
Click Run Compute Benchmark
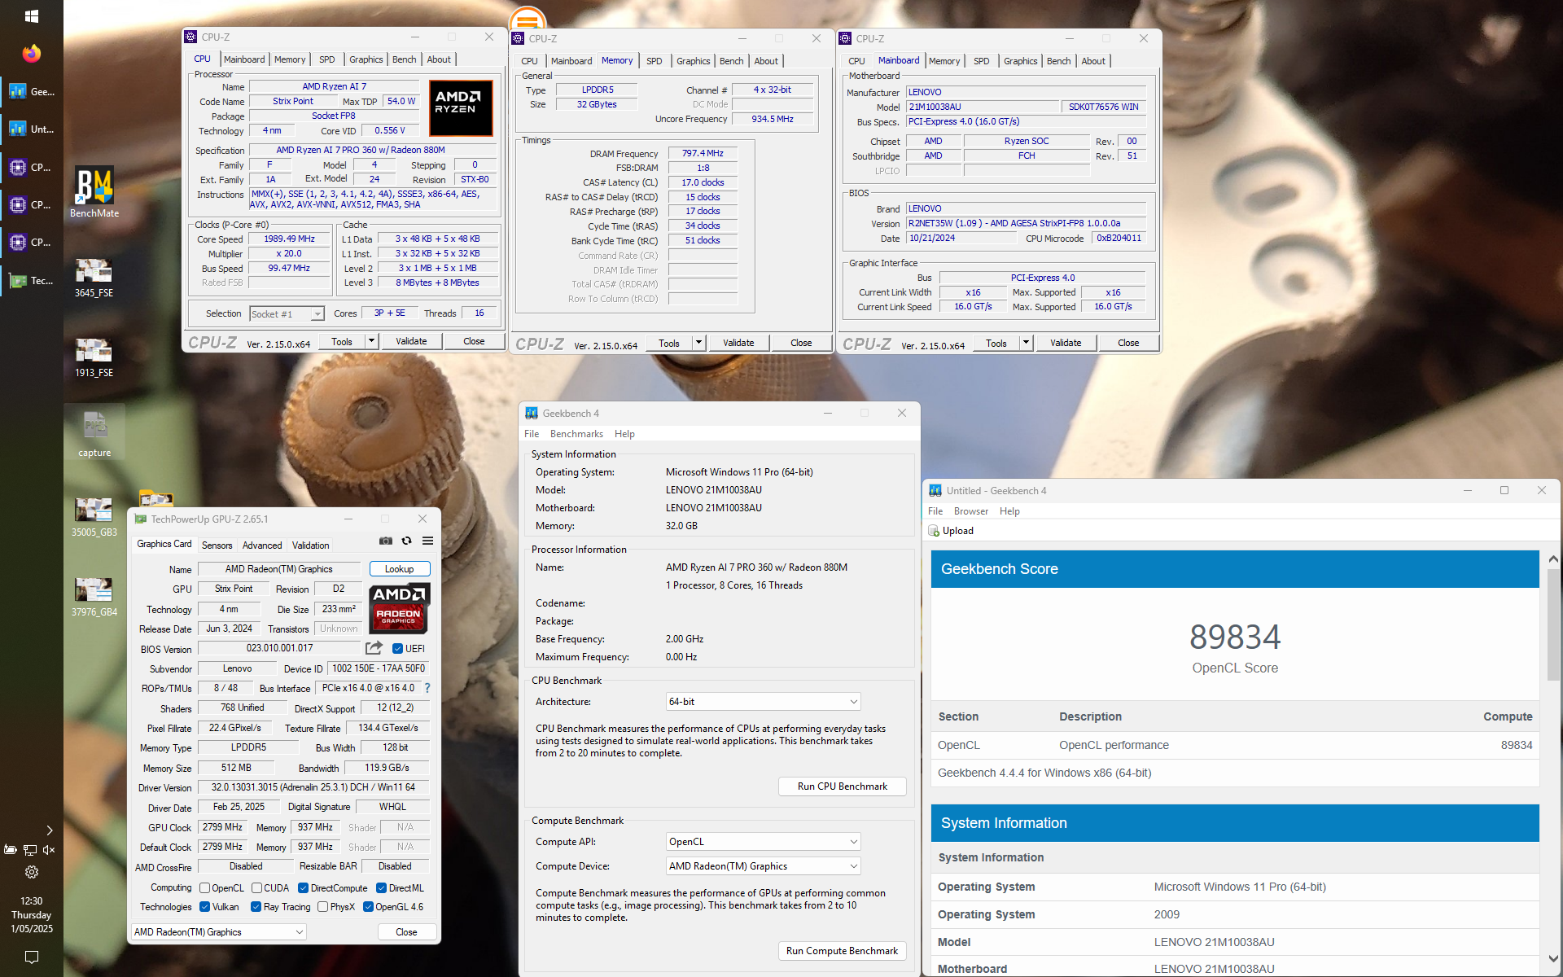[x=842, y=951]
